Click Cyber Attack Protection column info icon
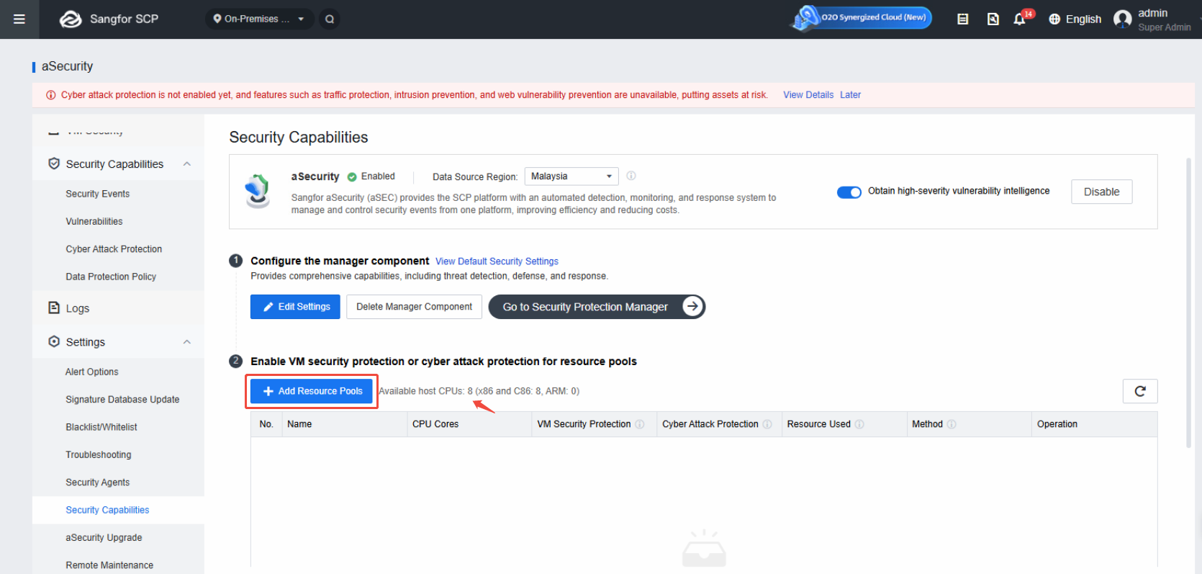 point(767,424)
